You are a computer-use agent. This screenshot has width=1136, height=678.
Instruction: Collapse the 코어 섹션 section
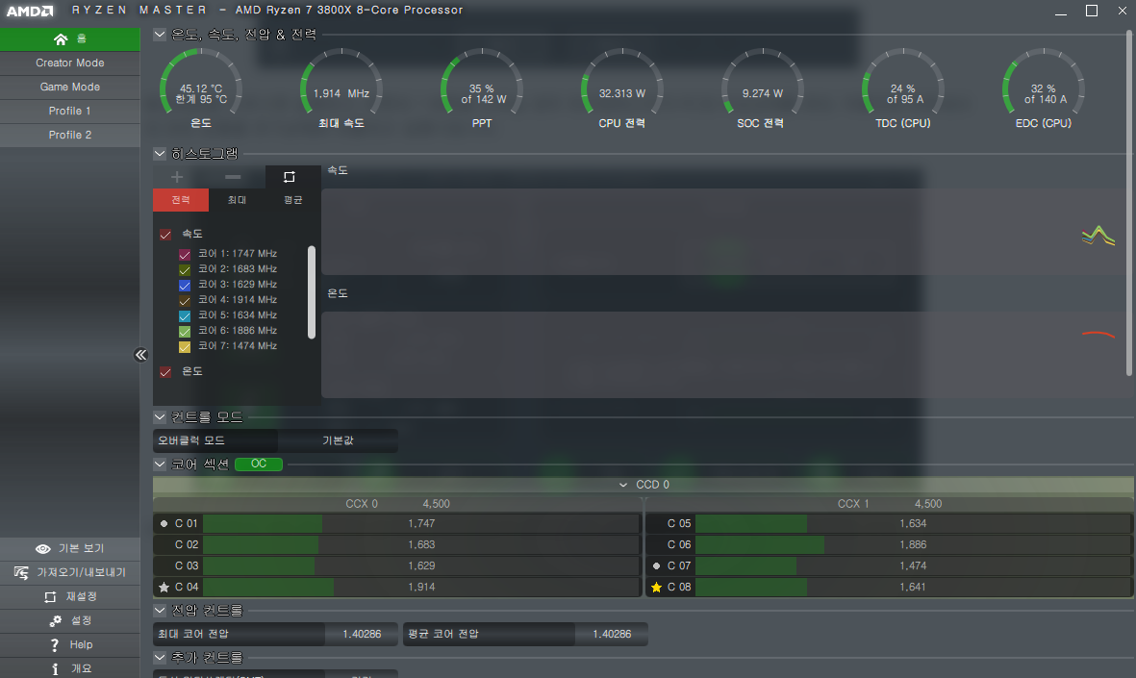pos(160,464)
